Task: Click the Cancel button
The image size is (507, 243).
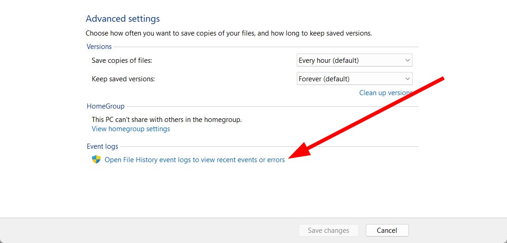Action: click(387, 231)
